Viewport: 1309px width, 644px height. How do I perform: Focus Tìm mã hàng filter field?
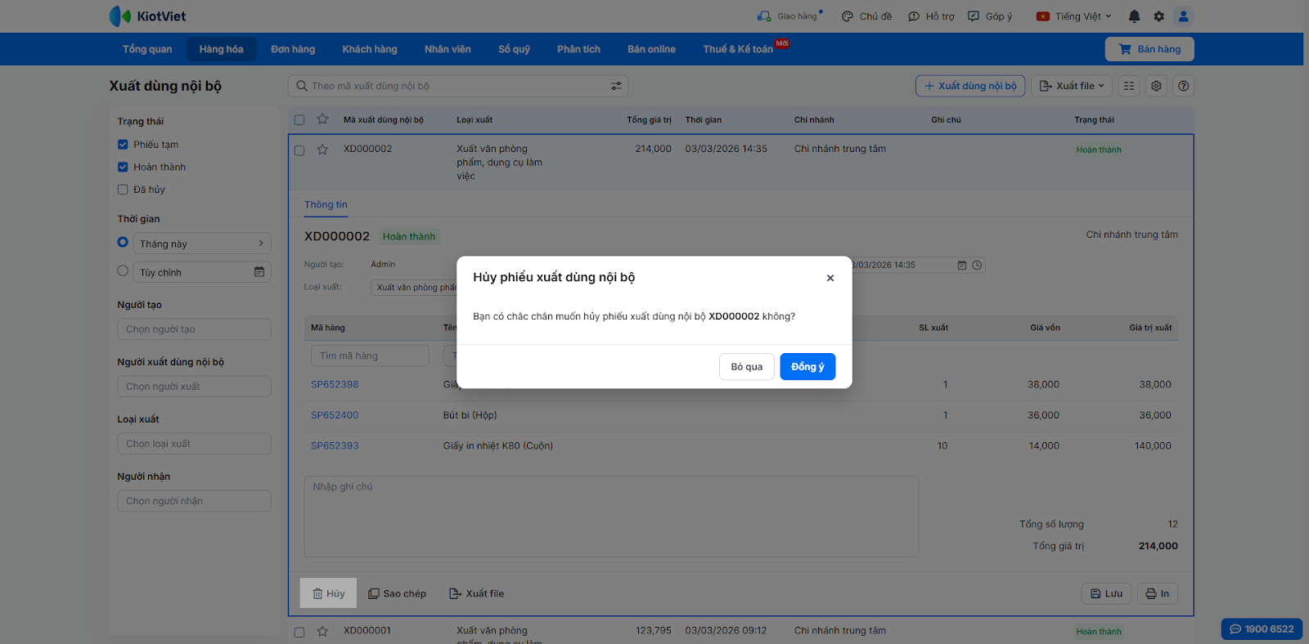[x=370, y=356]
